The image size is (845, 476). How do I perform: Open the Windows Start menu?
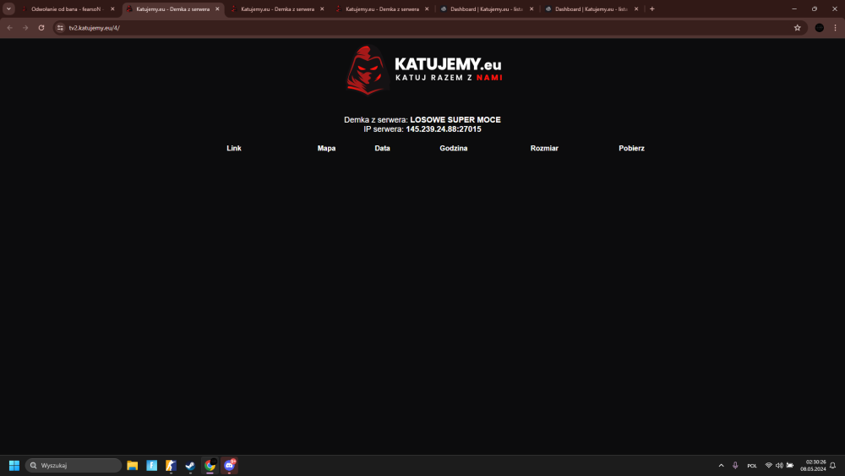point(14,465)
